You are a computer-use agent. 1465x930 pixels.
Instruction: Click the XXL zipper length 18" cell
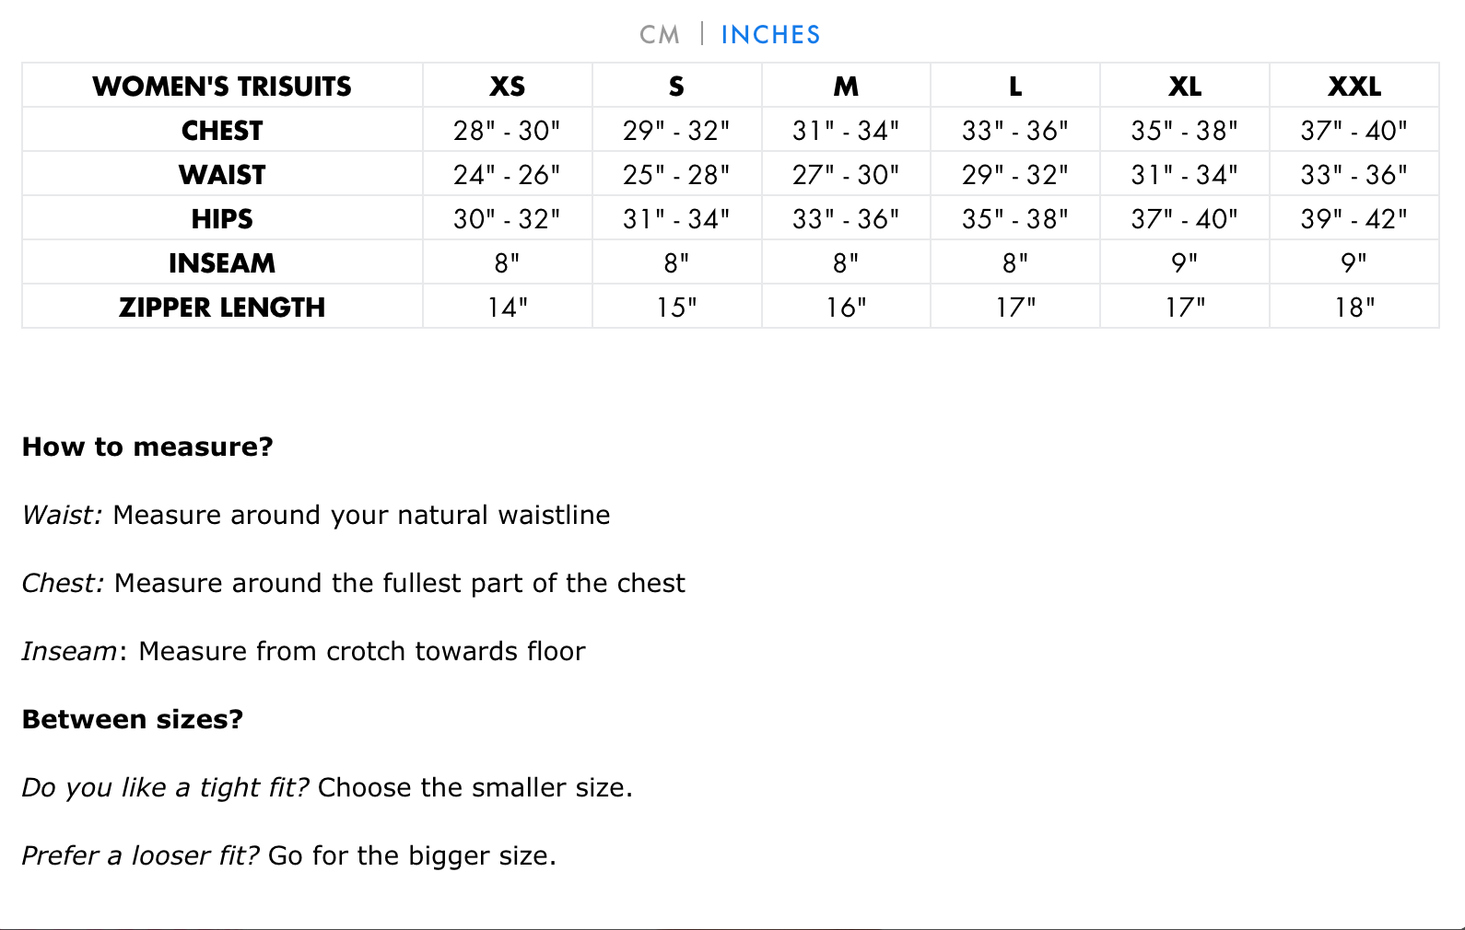click(x=1354, y=307)
